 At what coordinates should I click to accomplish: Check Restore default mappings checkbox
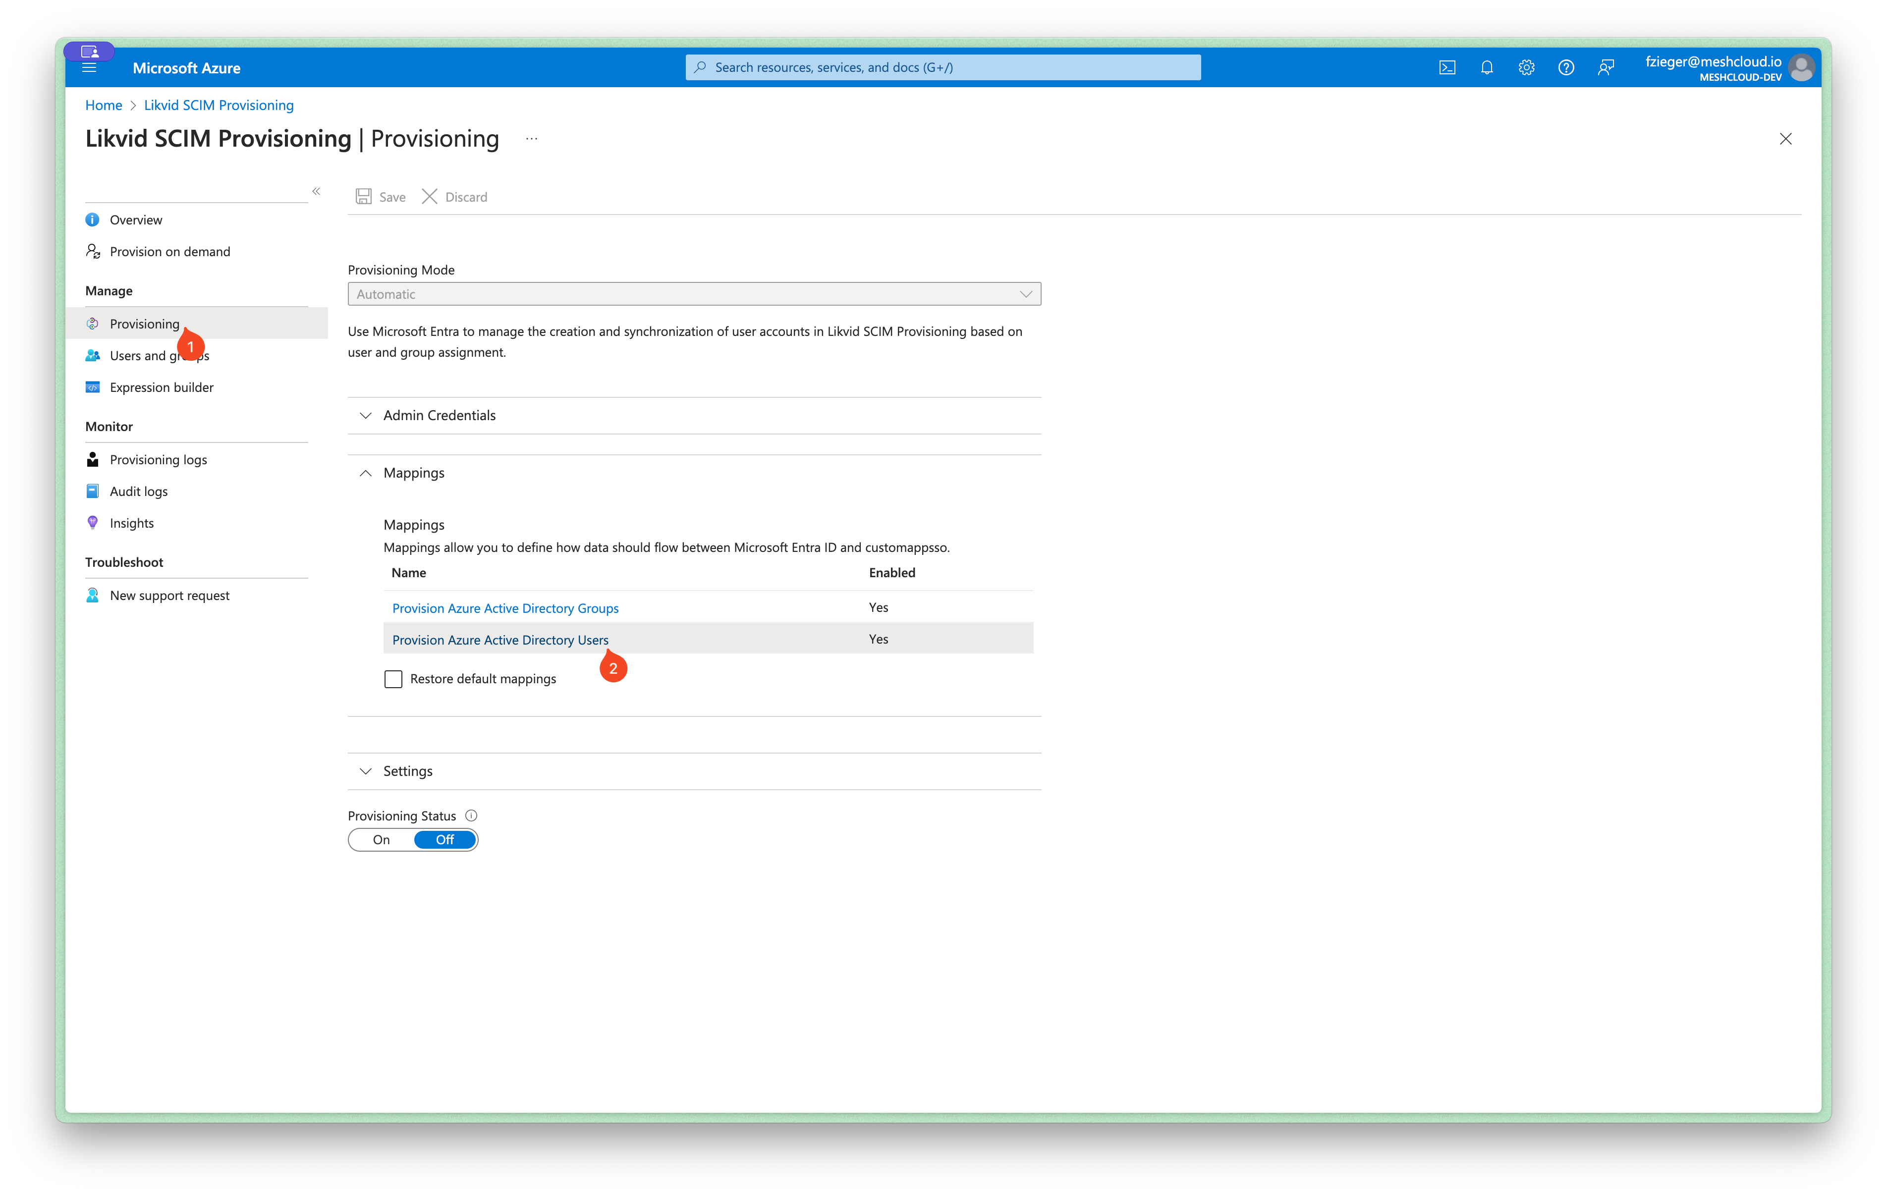pos(393,679)
